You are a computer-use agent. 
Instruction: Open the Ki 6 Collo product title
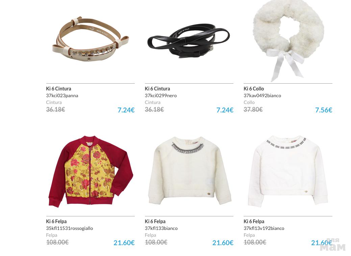(x=254, y=89)
